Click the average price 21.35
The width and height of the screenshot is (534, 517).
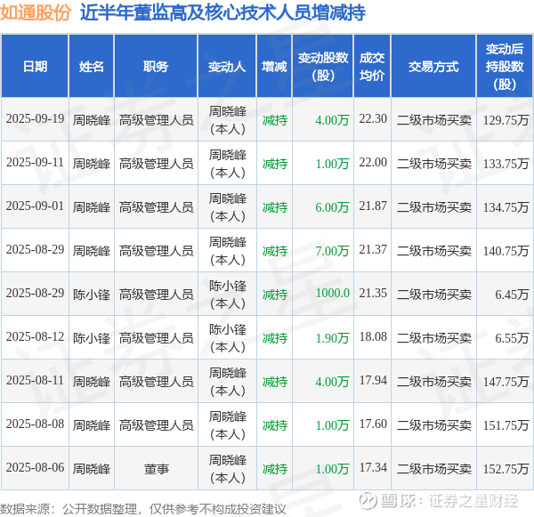[x=373, y=294]
